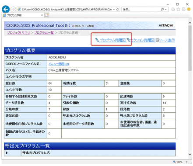193x166 pixels.
Task: Click the 分岐の数 value 7
Action: [49, 109]
